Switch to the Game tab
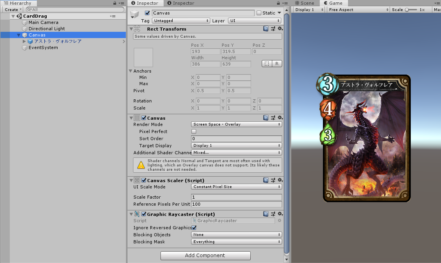Viewport: 441px width, 263px height. (333, 3)
